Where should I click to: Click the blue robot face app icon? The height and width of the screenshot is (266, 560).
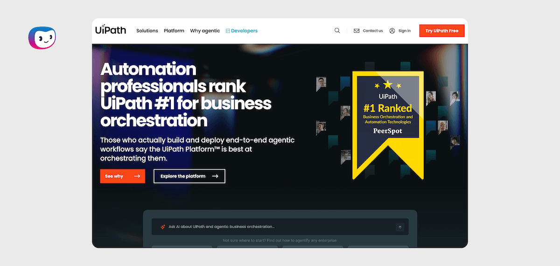point(42,38)
